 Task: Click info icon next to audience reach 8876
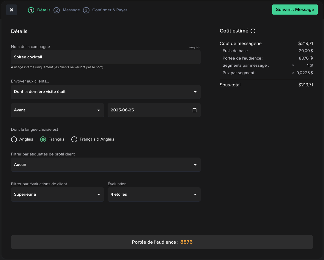point(311,58)
